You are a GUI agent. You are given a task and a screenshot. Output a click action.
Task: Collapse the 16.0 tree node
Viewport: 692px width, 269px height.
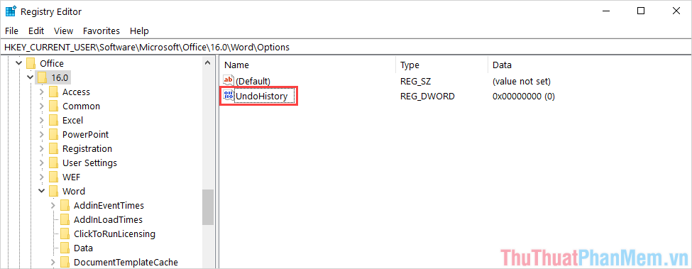[30, 77]
